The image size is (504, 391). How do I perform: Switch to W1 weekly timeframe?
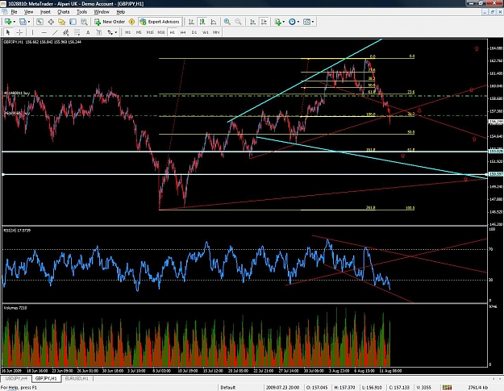coord(206,32)
